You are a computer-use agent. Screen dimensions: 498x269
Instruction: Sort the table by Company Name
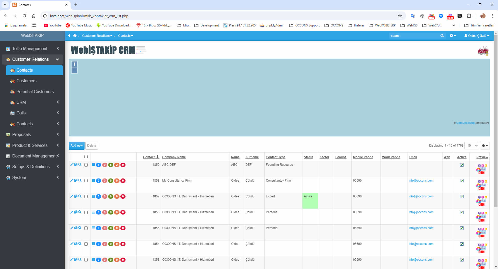174,157
